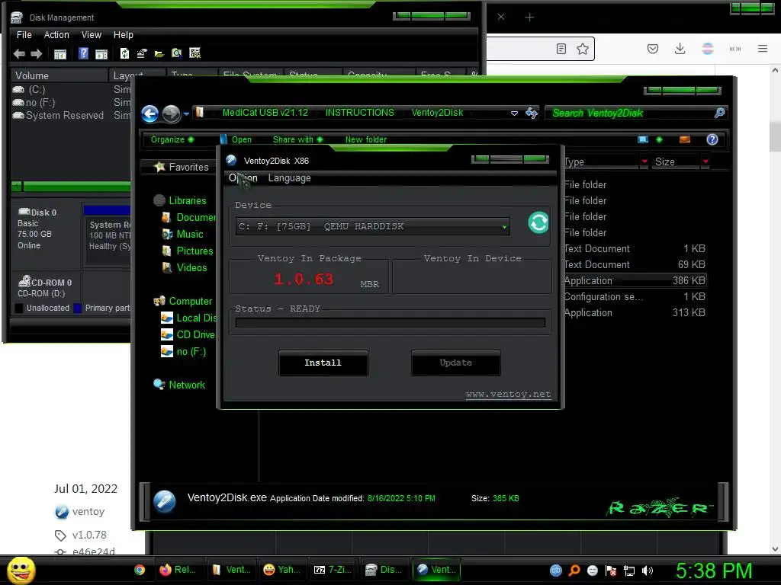This screenshot has width=781, height=585.
Task: Open Disk Management File menu
Action: coord(24,35)
